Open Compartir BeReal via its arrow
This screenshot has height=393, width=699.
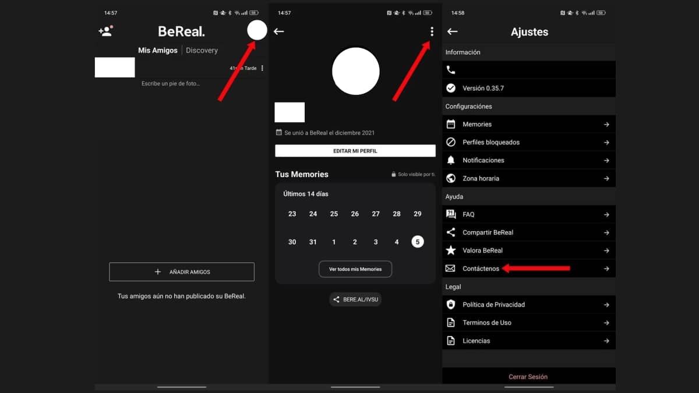point(606,232)
